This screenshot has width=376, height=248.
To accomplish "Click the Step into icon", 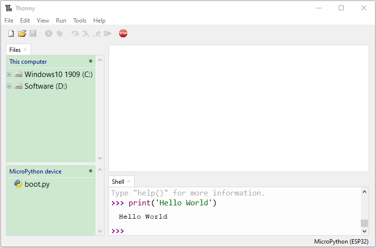I will (x=86, y=33).
